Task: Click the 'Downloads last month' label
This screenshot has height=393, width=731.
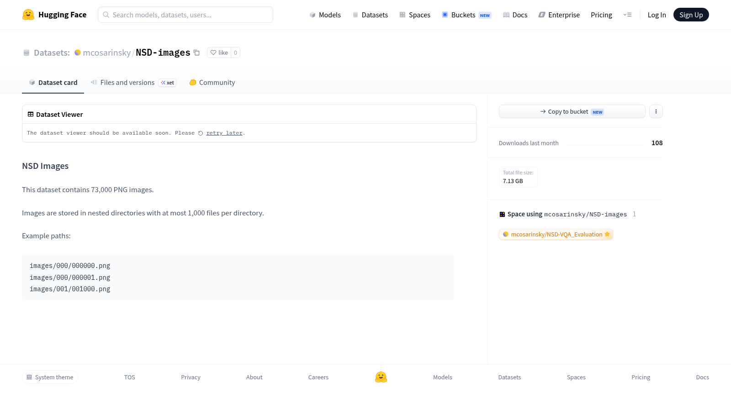Action: coord(529,143)
